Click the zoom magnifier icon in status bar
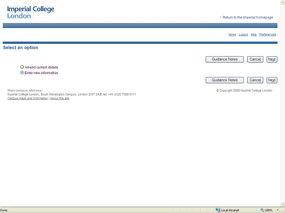This screenshot has width=285, height=213. [262, 210]
